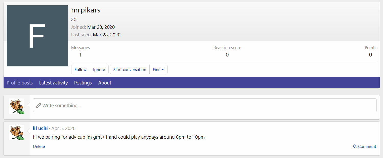This screenshot has width=383, height=158.
Task: Delete the profile post by lil uchi
Action: 39,147
